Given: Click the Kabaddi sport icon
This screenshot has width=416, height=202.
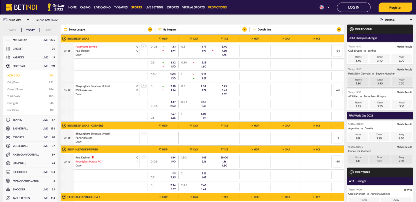Looking at the screenshot, I should 8,57.
